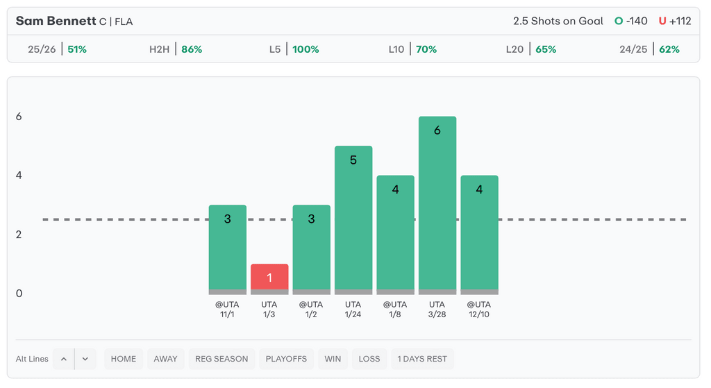Click the red 1/3 UTA bar
This screenshot has height=388, width=711.
coord(269,279)
